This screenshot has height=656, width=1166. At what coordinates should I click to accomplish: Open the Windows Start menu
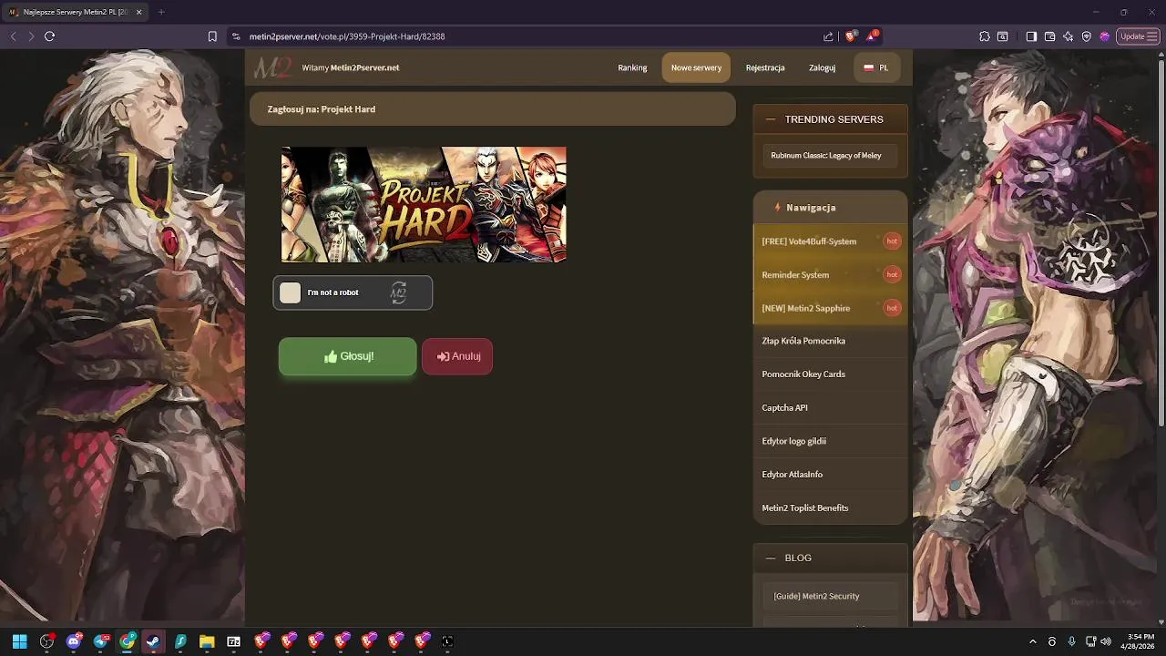coord(19,641)
